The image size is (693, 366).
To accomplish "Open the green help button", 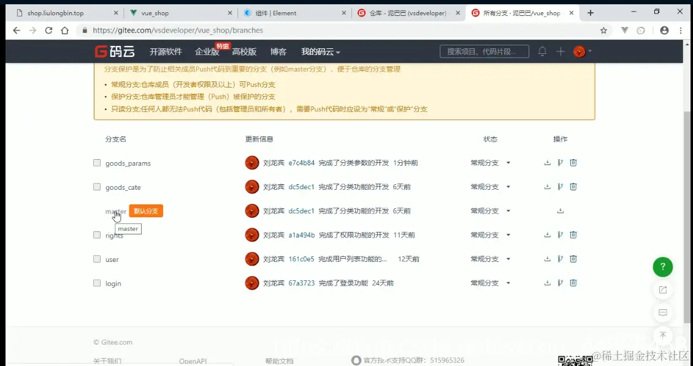I will pos(662,267).
